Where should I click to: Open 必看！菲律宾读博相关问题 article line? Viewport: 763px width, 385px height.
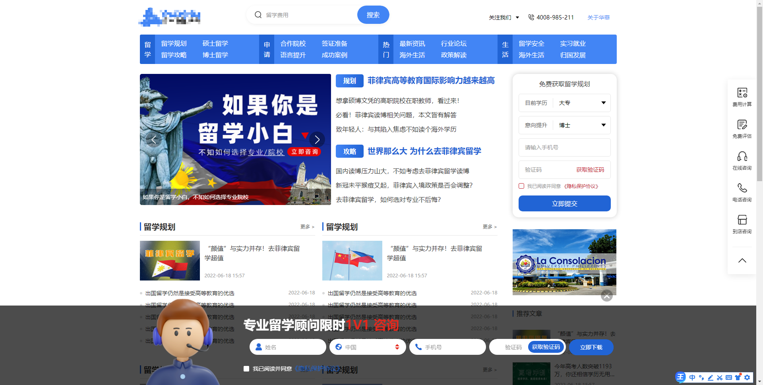point(396,115)
